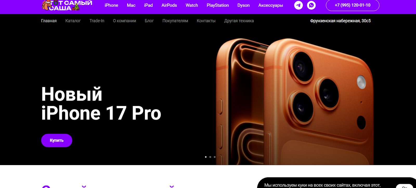416x188 pixels.
Task: Open the iPhone category
Action: point(111,5)
